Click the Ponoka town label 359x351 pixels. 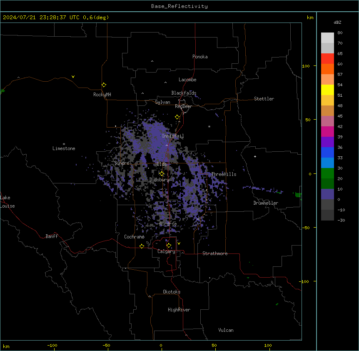tap(200, 57)
